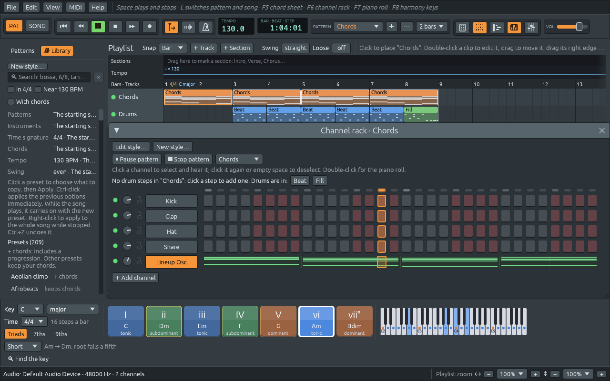
Task: Enable the Near 130 BPM checkbox
Action: pyautogui.click(x=38, y=90)
